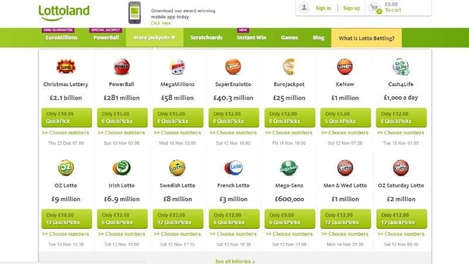Buy SuperEnalotto 6 QuickPicks for £12.00

coord(233,118)
